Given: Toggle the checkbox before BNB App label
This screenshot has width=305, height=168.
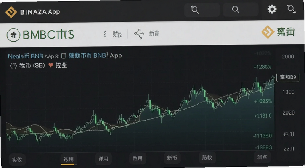Looking at the screenshot, I should tap(64, 56).
